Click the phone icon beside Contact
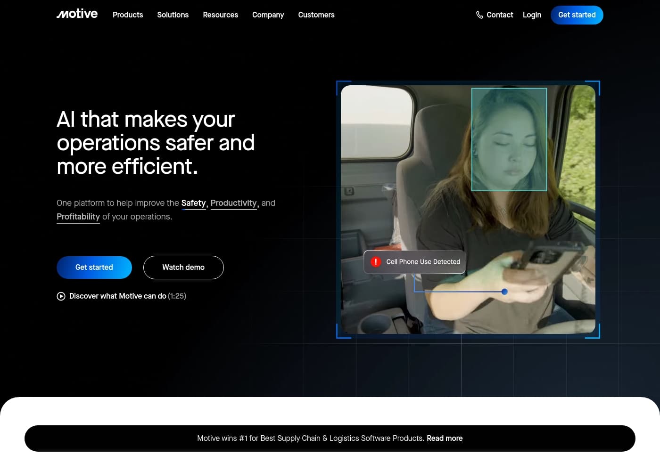 click(x=479, y=15)
